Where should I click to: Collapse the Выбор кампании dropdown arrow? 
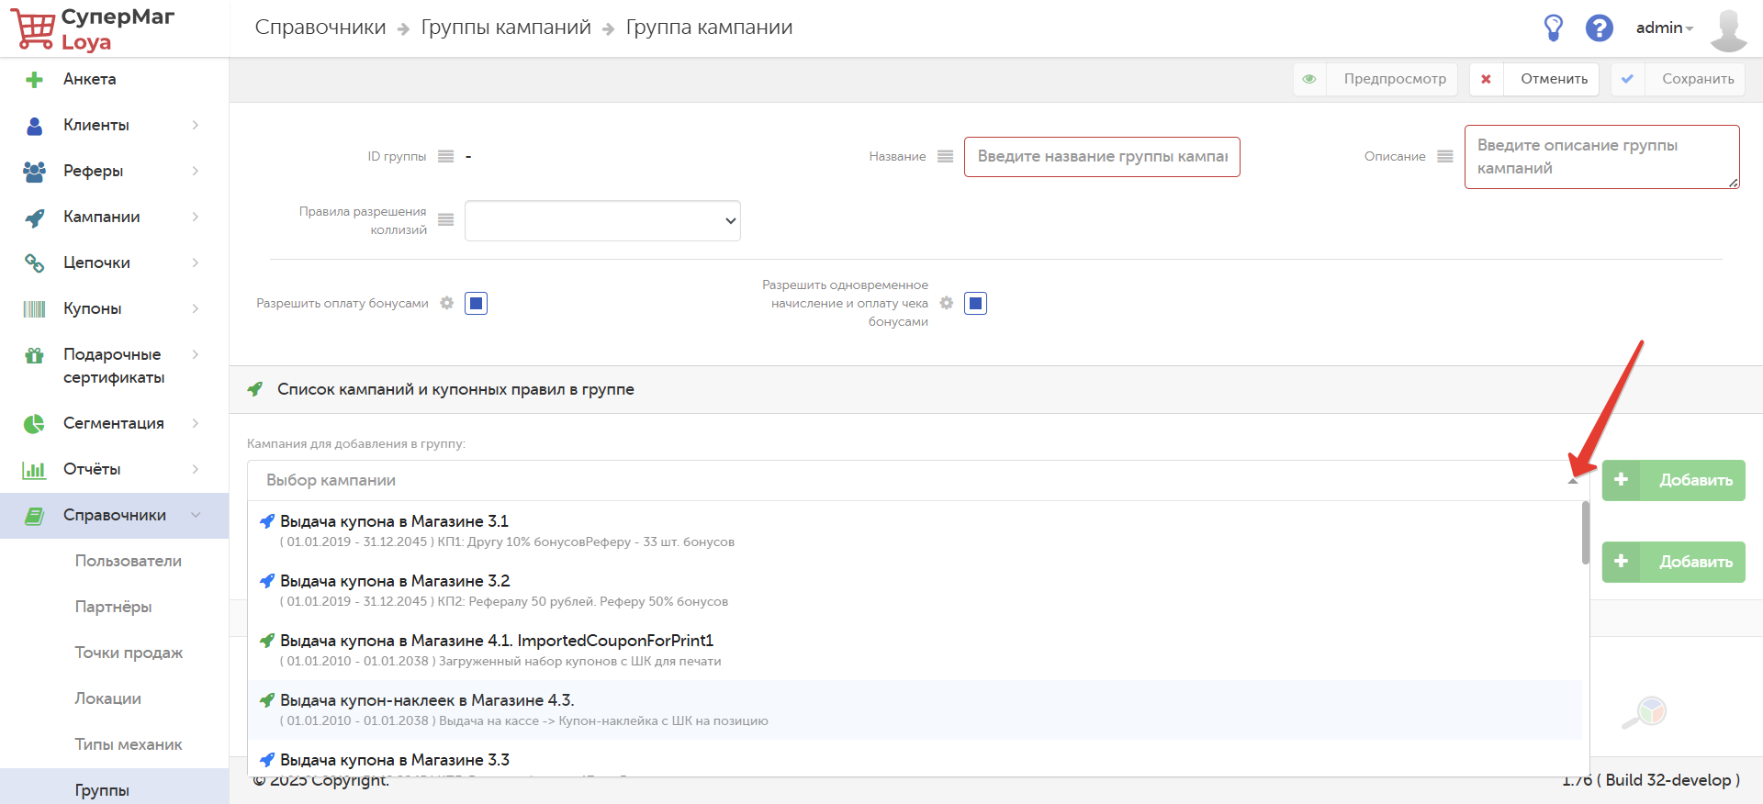tap(1573, 481)
